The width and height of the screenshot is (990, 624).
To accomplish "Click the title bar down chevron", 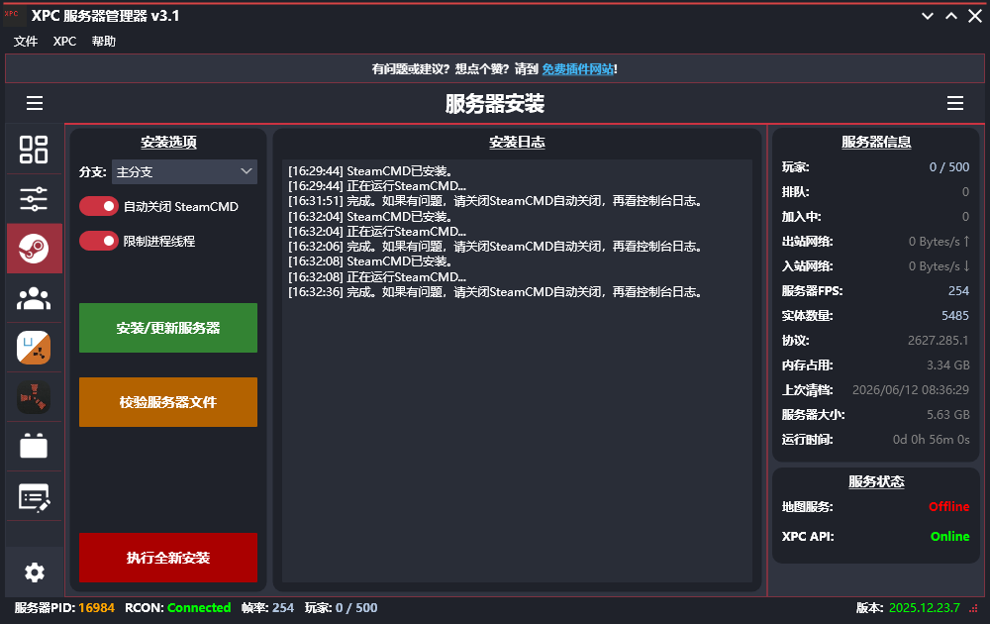I will (x=928, y=16).
